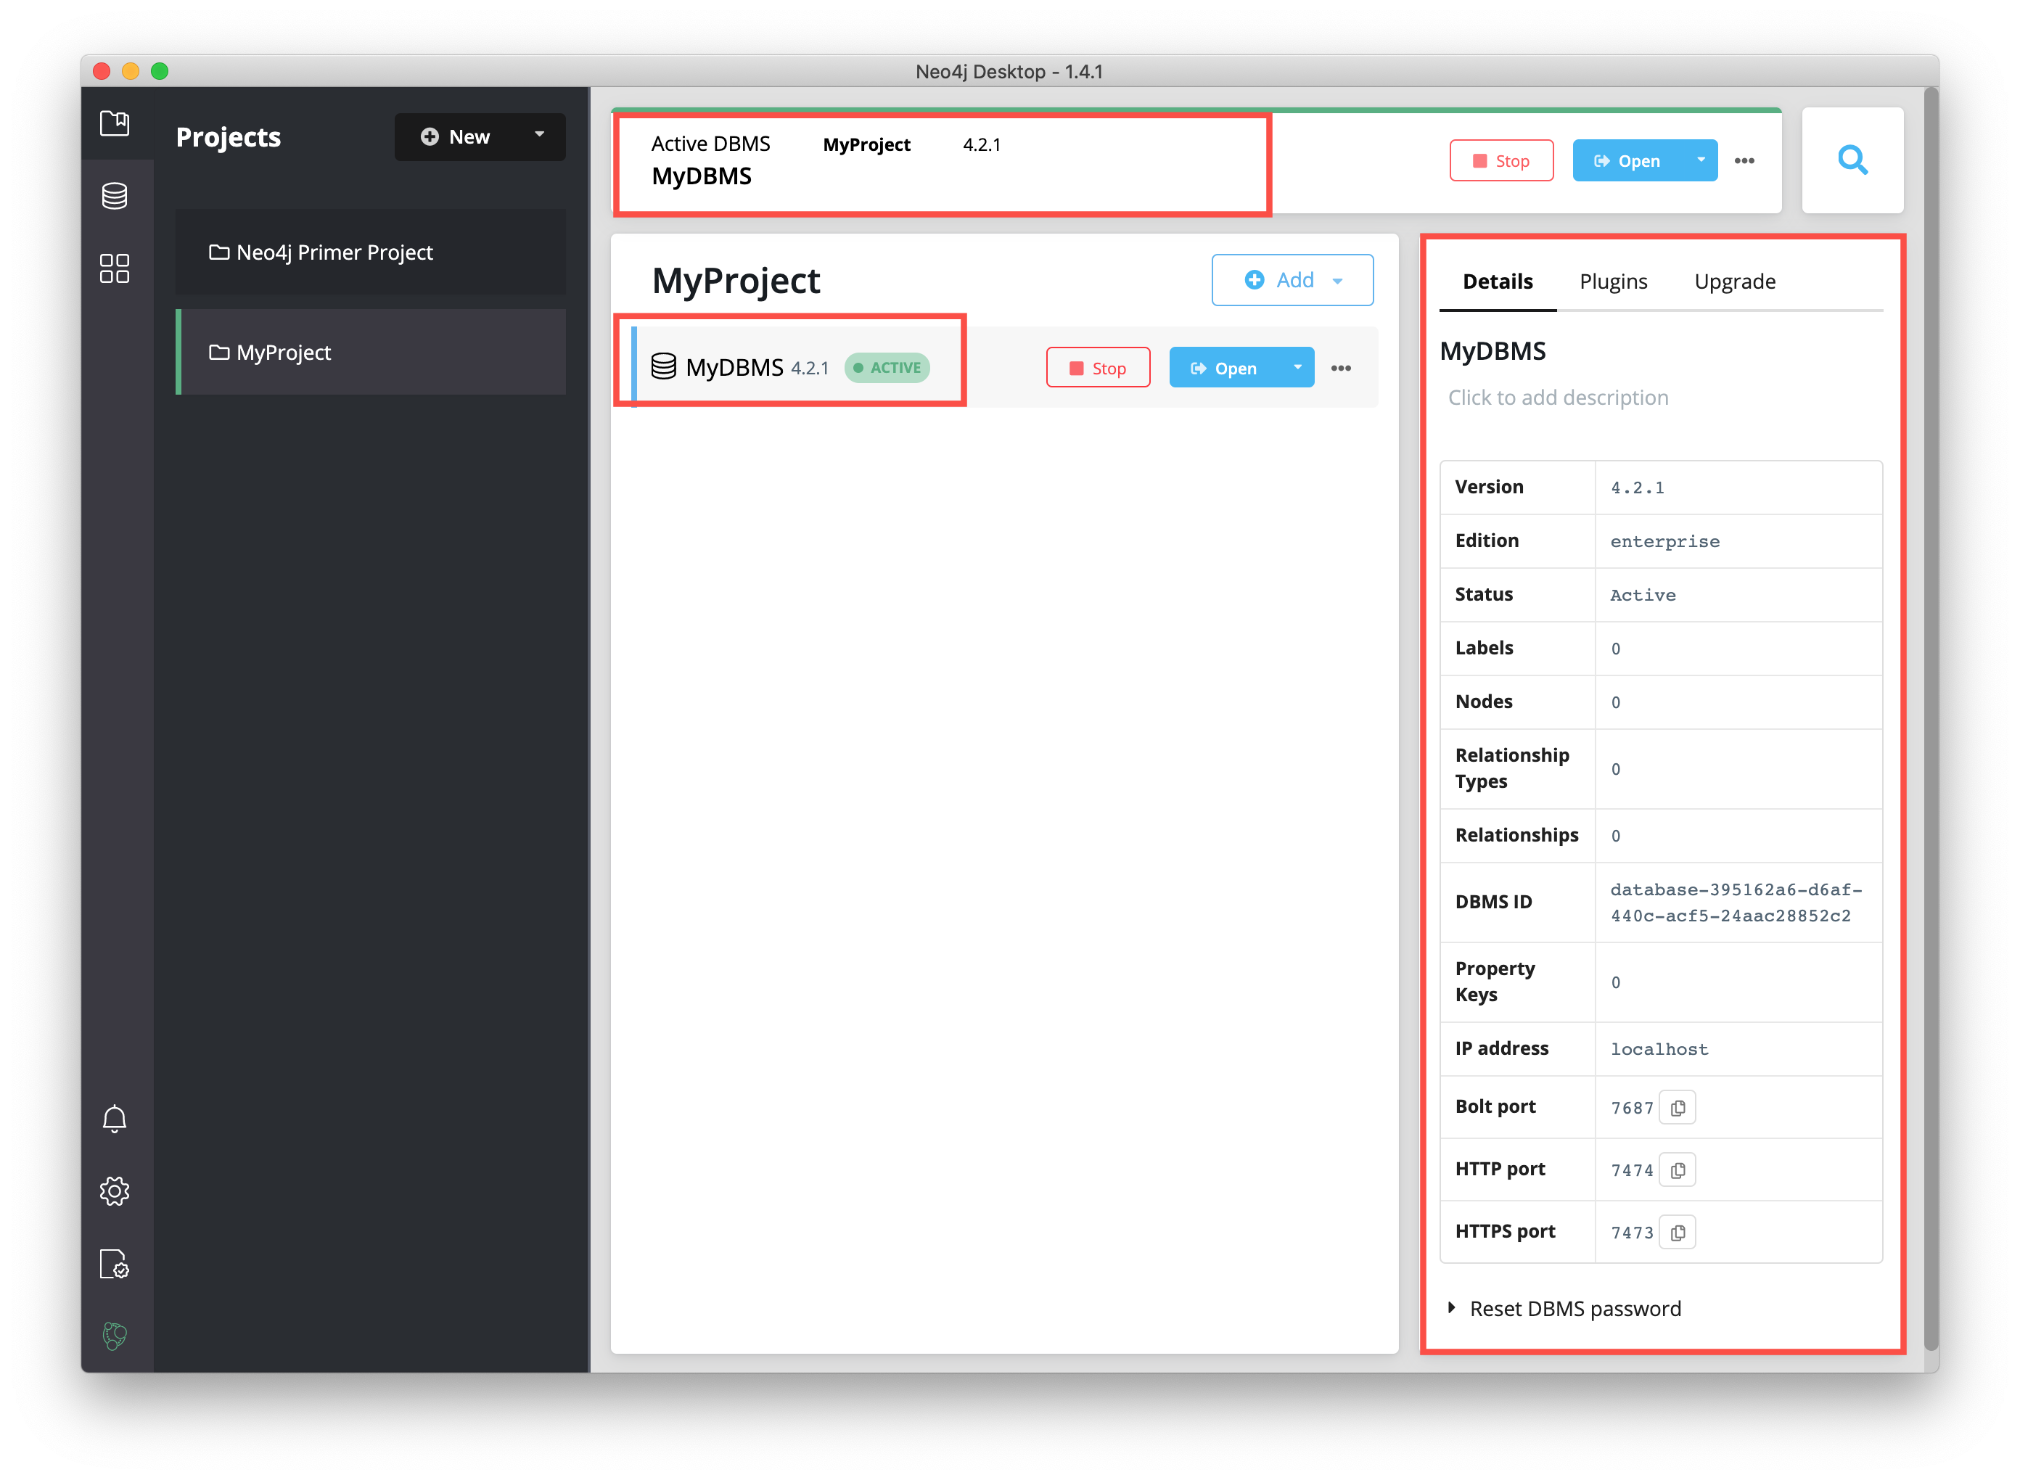This screenshot has width=2020, height=1480.
Task: Copy the HTTPS port 7473
Action: point(1677,1232)
